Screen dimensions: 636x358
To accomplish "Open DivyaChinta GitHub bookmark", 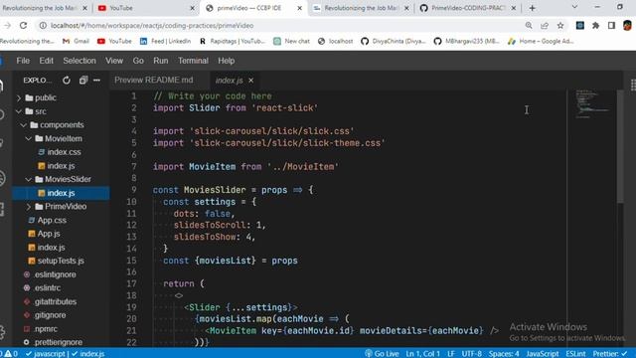I will click(x=394, y=41).
